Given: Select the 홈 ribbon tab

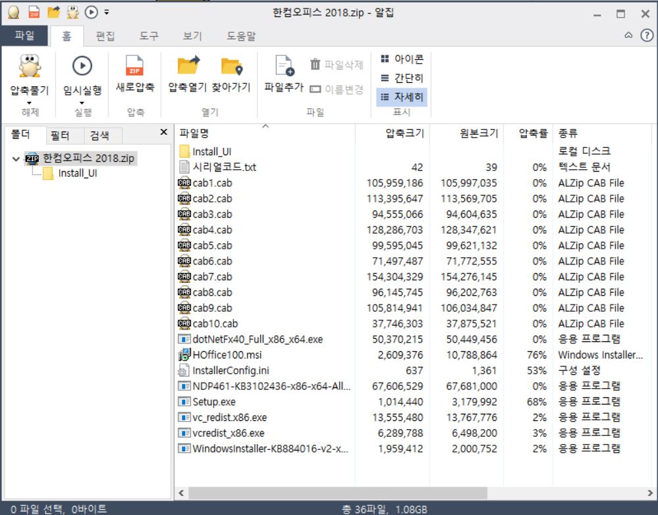Looking at the screenshot, I should pyautogui.click(x=67, y=36).
